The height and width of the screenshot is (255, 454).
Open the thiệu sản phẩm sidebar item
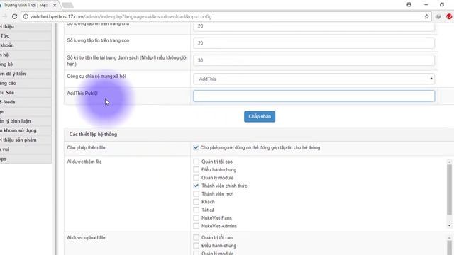[x=26, y=140]
